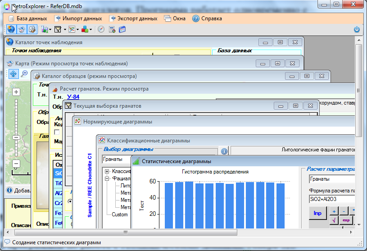Collapse the Фациал tree node
367x251 pixels.
tap(107, 178)
